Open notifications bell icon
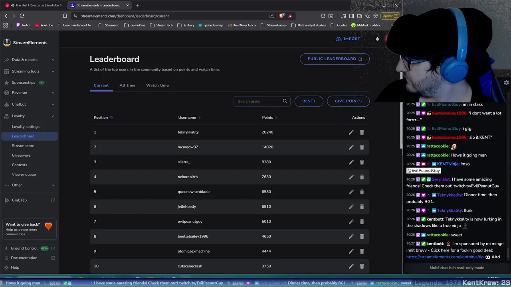The width and height of the screenshot is (511, 287). pyautogui.click(x=377, y=39)
